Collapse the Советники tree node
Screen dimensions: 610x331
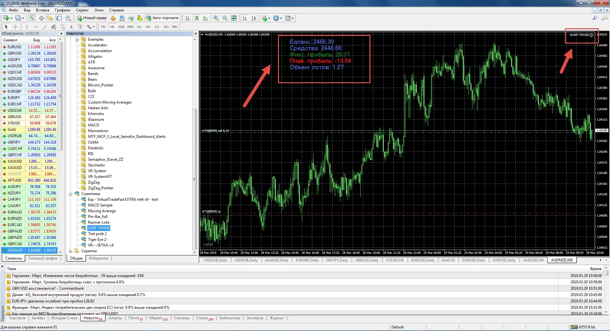[x=71, y=194]
